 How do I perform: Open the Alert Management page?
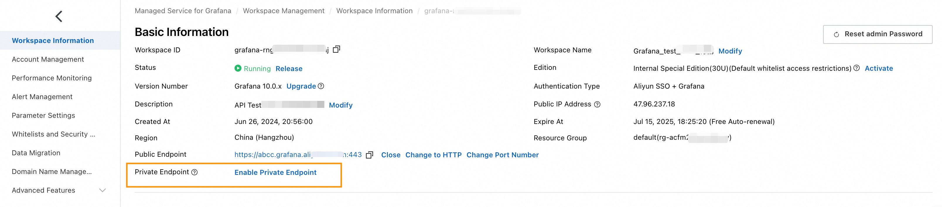pos(42,97)
